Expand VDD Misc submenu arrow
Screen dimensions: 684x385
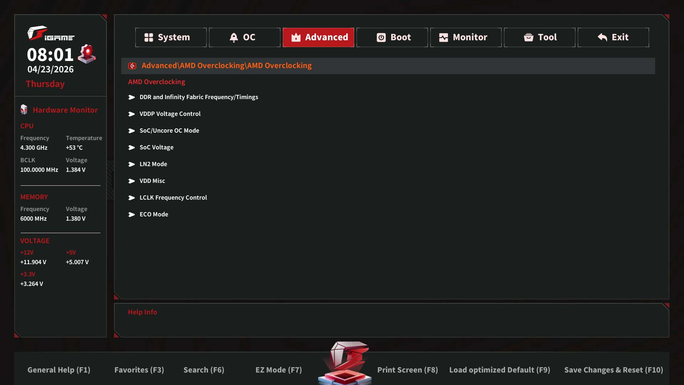point(131,181)
